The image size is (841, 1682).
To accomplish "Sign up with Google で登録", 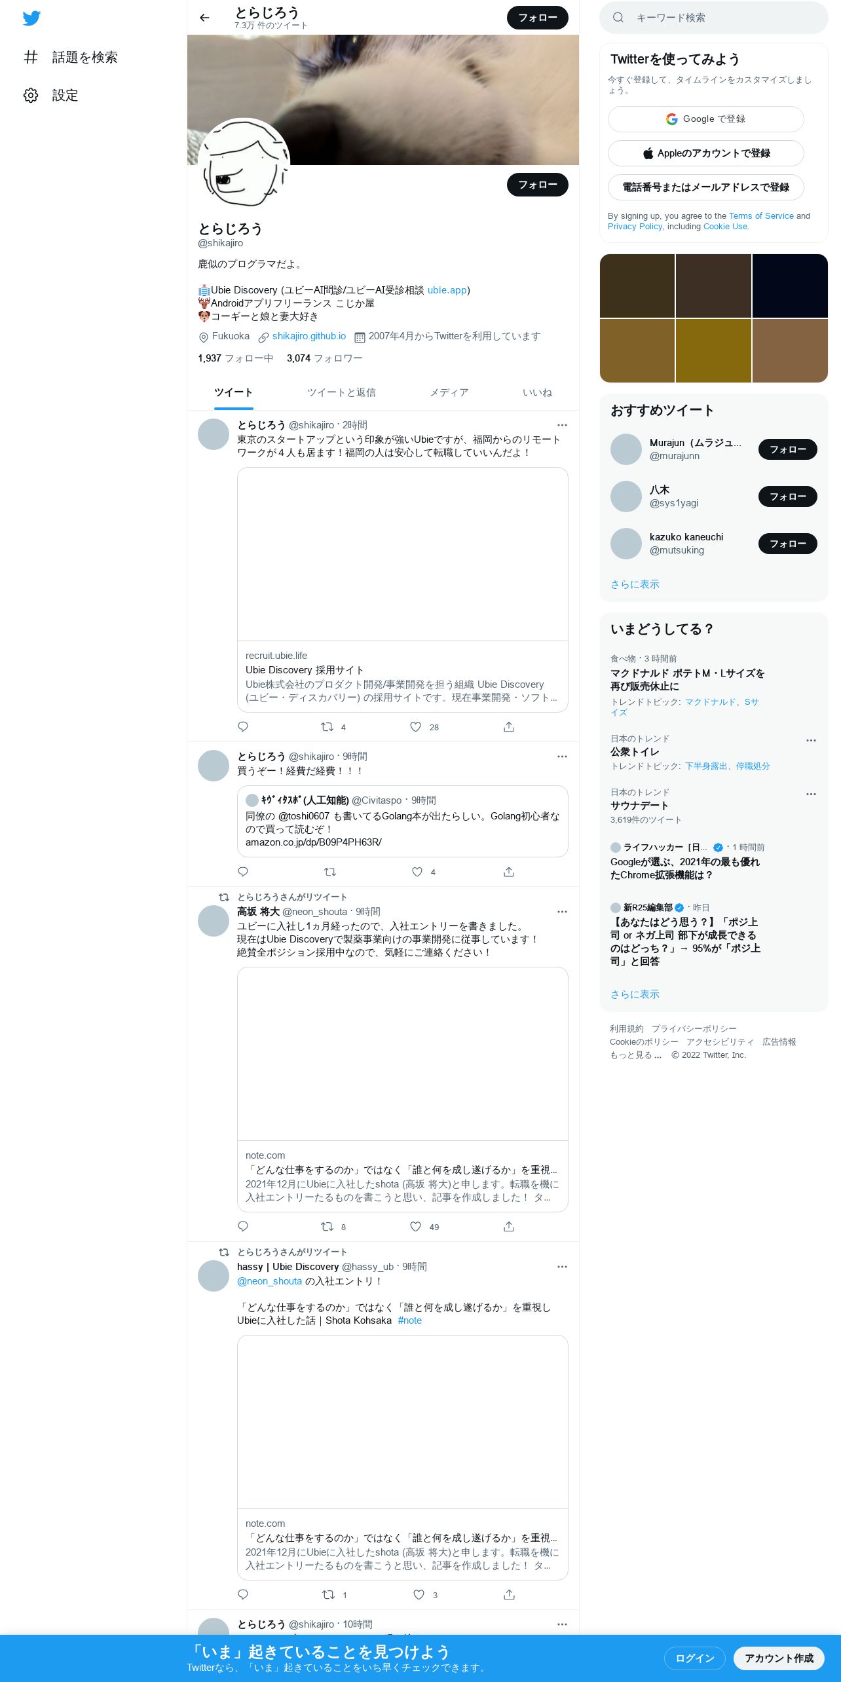I will (x=706, y=119).
